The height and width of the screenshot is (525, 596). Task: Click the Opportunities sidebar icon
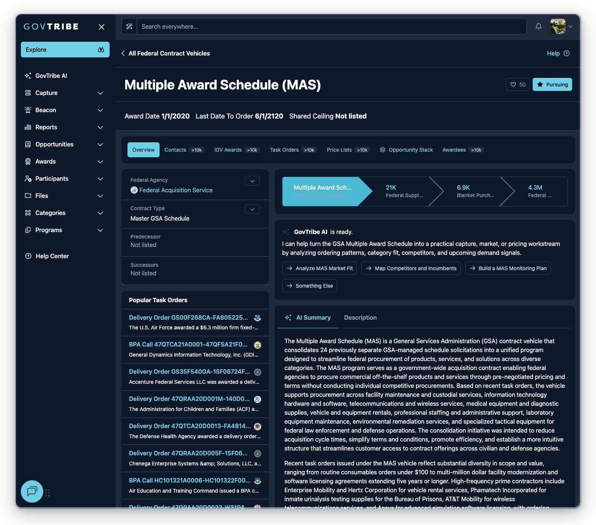point(28,144)
